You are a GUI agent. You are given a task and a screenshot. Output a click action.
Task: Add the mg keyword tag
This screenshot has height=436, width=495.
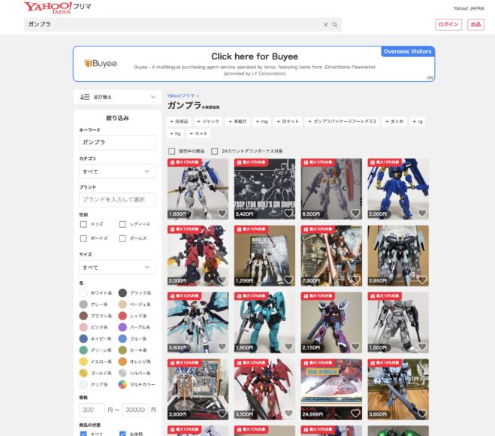click(x=261, y=121)
